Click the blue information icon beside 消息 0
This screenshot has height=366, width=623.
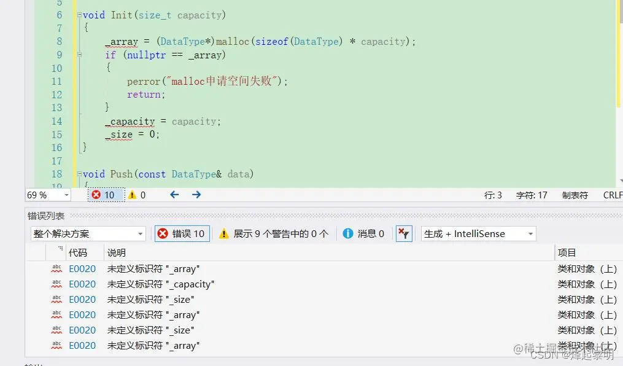pos(348,233)
